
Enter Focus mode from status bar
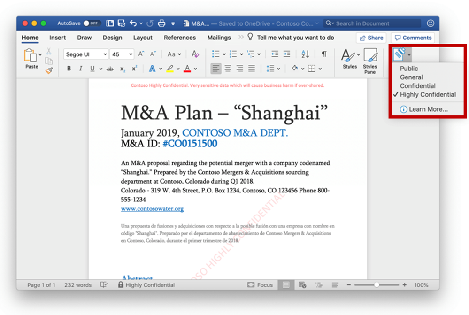260,285
